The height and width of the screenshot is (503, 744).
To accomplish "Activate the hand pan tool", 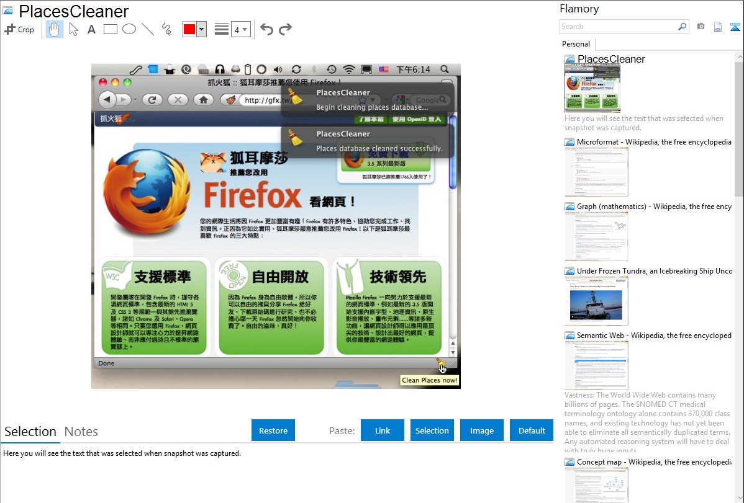I will [x=55, y=29].
